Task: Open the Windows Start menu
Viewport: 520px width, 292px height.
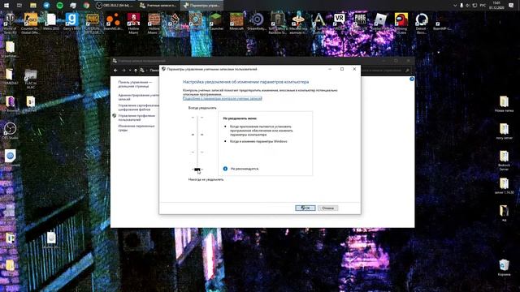Action: pyautogui.click(x=6, y=6)
